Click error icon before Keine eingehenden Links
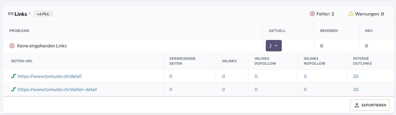Image resolution: width=396 pixels, height=115 pixels. 12,46
